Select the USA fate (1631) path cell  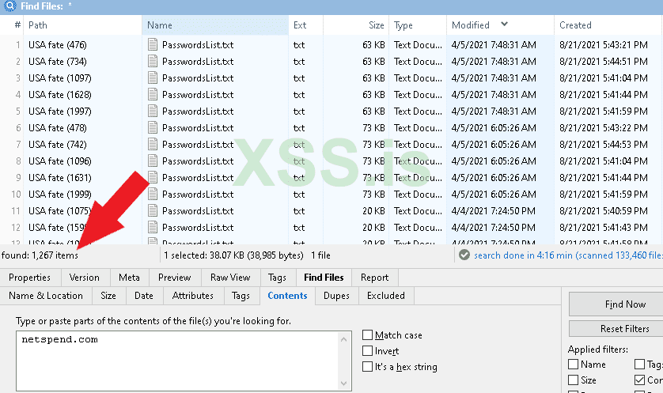tap(60, 177)
